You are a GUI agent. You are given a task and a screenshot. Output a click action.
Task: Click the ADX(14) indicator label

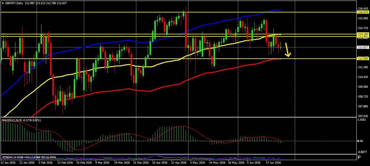tap(7, 157)
